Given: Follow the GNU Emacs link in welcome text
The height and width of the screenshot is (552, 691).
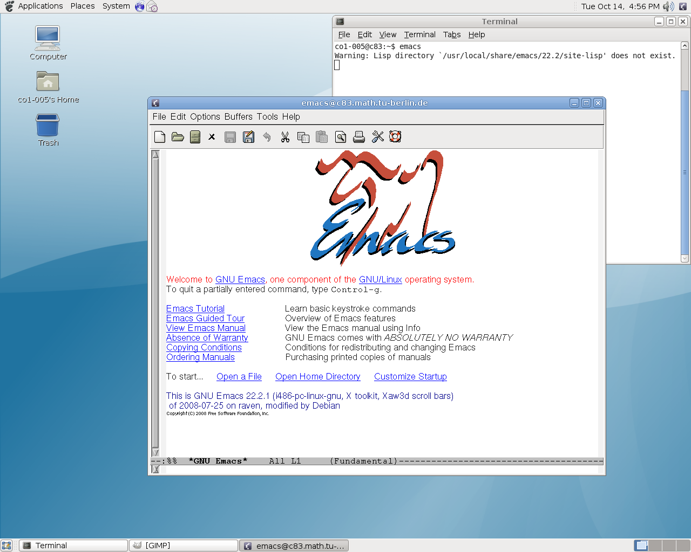Looking at the screenshot, I should pyautogui.click(x=240, y=280).
